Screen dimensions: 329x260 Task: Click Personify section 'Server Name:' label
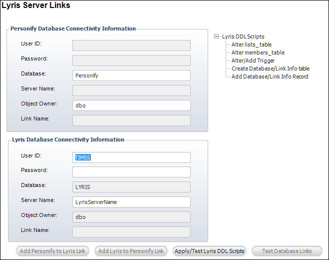[x=38, y=88]
